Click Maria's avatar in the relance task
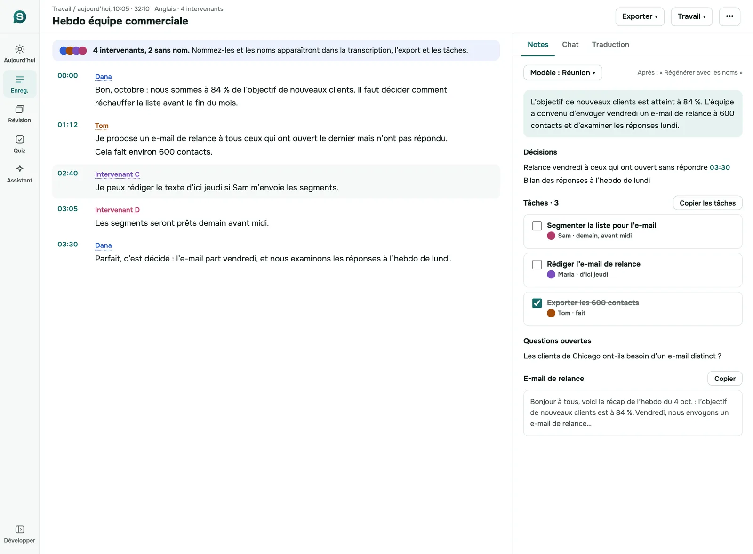 551,274
